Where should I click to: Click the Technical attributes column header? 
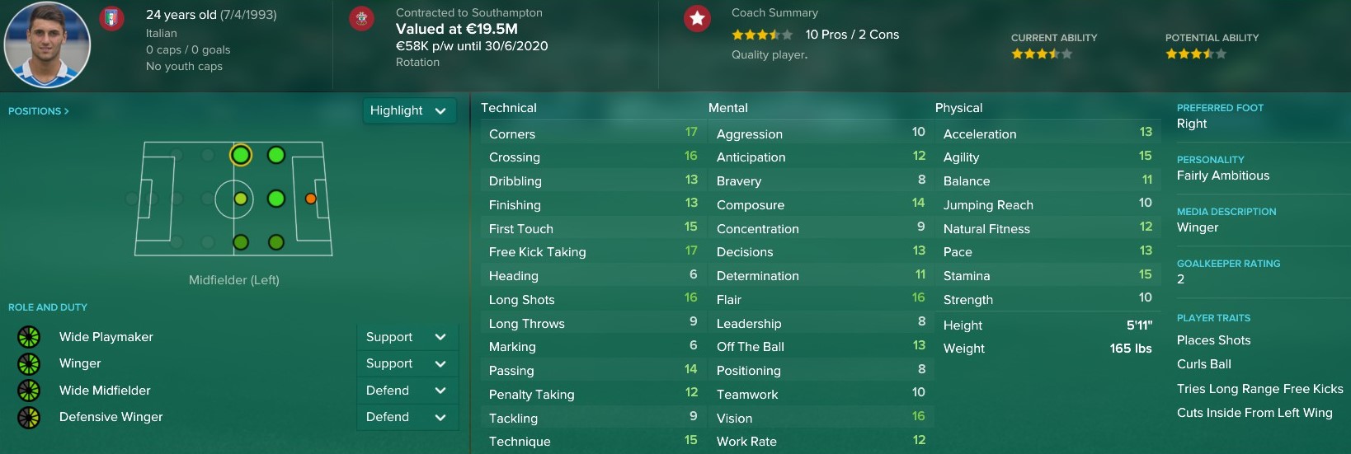[509, 108]
